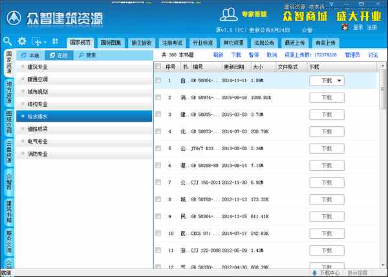Tick the checkbox for row 5
This screenshot has width=388, height=277.
coord(158,148)
